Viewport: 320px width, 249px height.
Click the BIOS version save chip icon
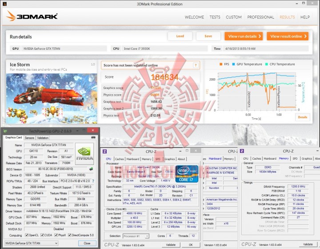click(91, 169)
